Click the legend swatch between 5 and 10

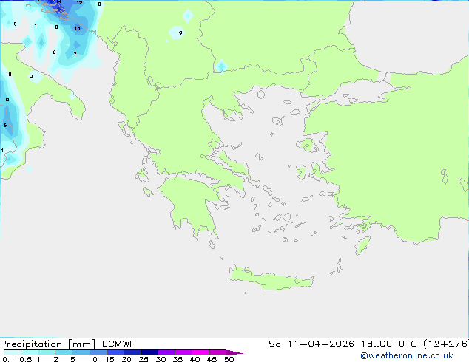tap(81, 352)
